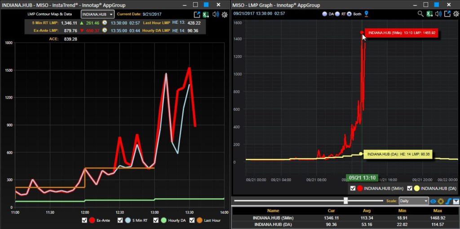
Task: Uncheck INDIANA.HUB (DA) legend checkbox
Action: (409, 188)
